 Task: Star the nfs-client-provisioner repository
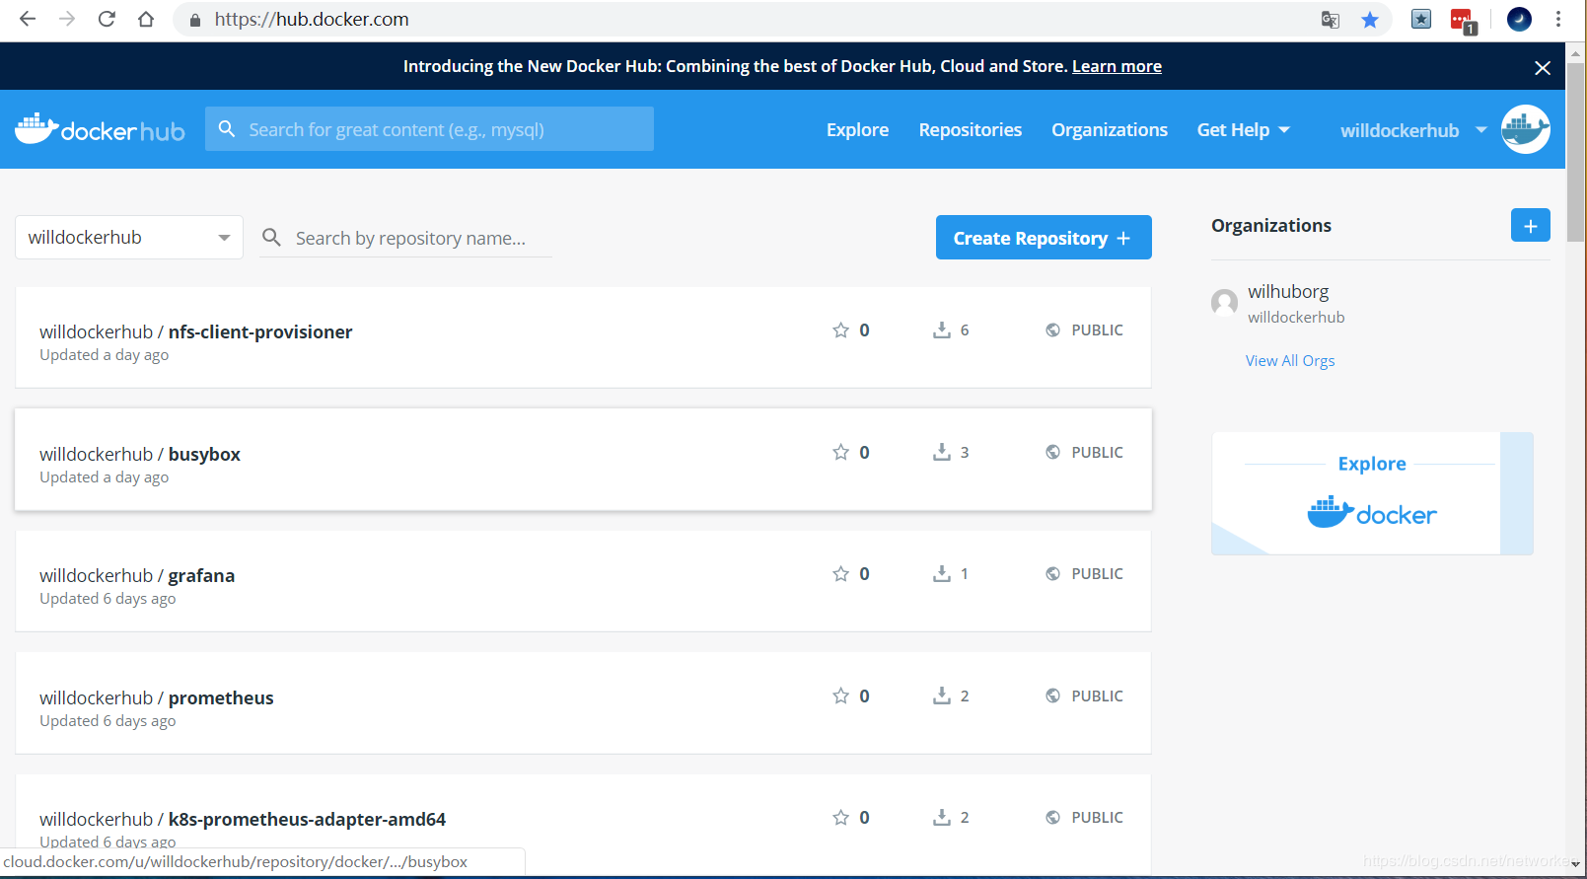coord(840,330)
